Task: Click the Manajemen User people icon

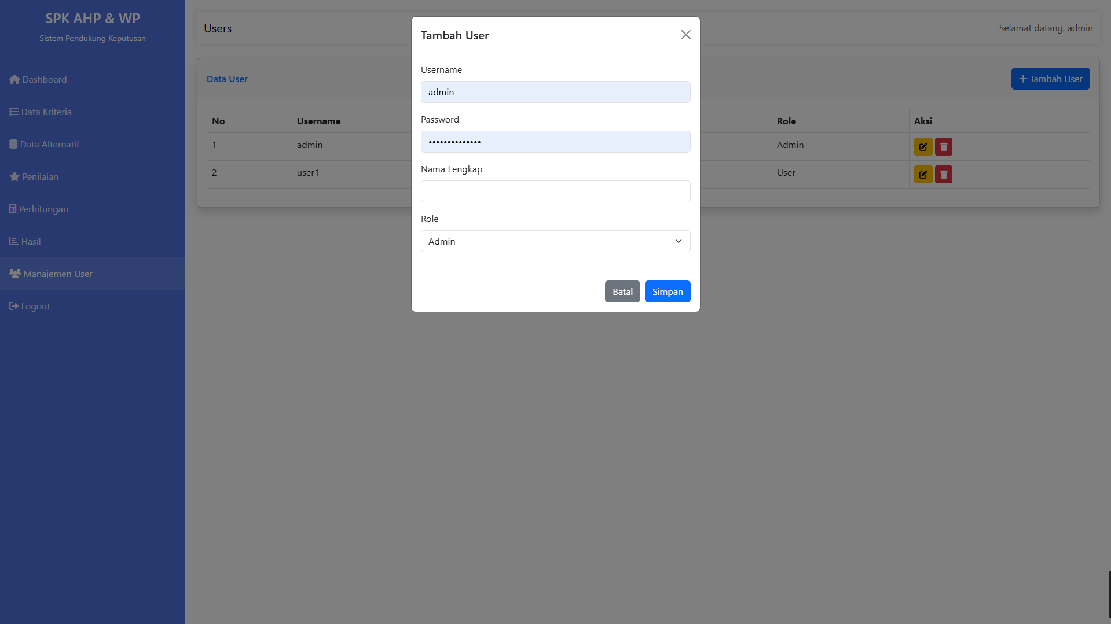Action: [x=15, y=274]
